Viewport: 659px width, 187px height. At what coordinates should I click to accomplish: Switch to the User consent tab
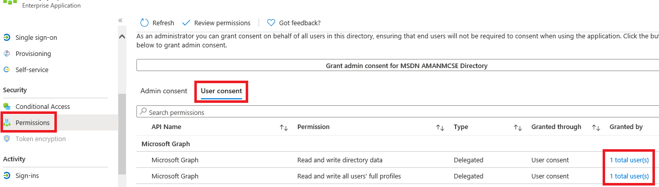pyautogui.click(x=222, y=91)
